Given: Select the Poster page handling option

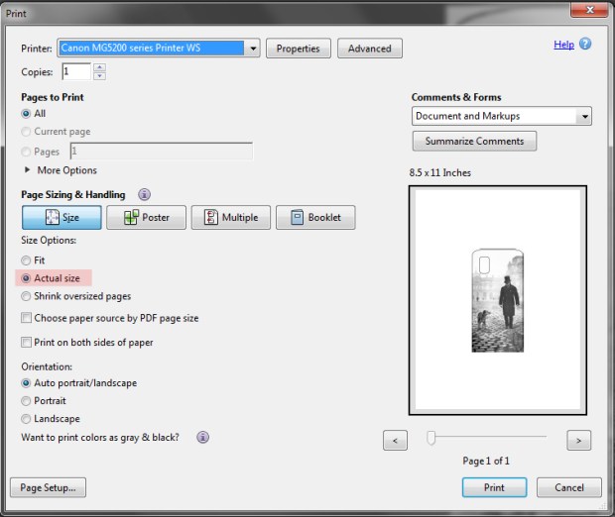Looking at the screenshot, I should pos(145,218).
